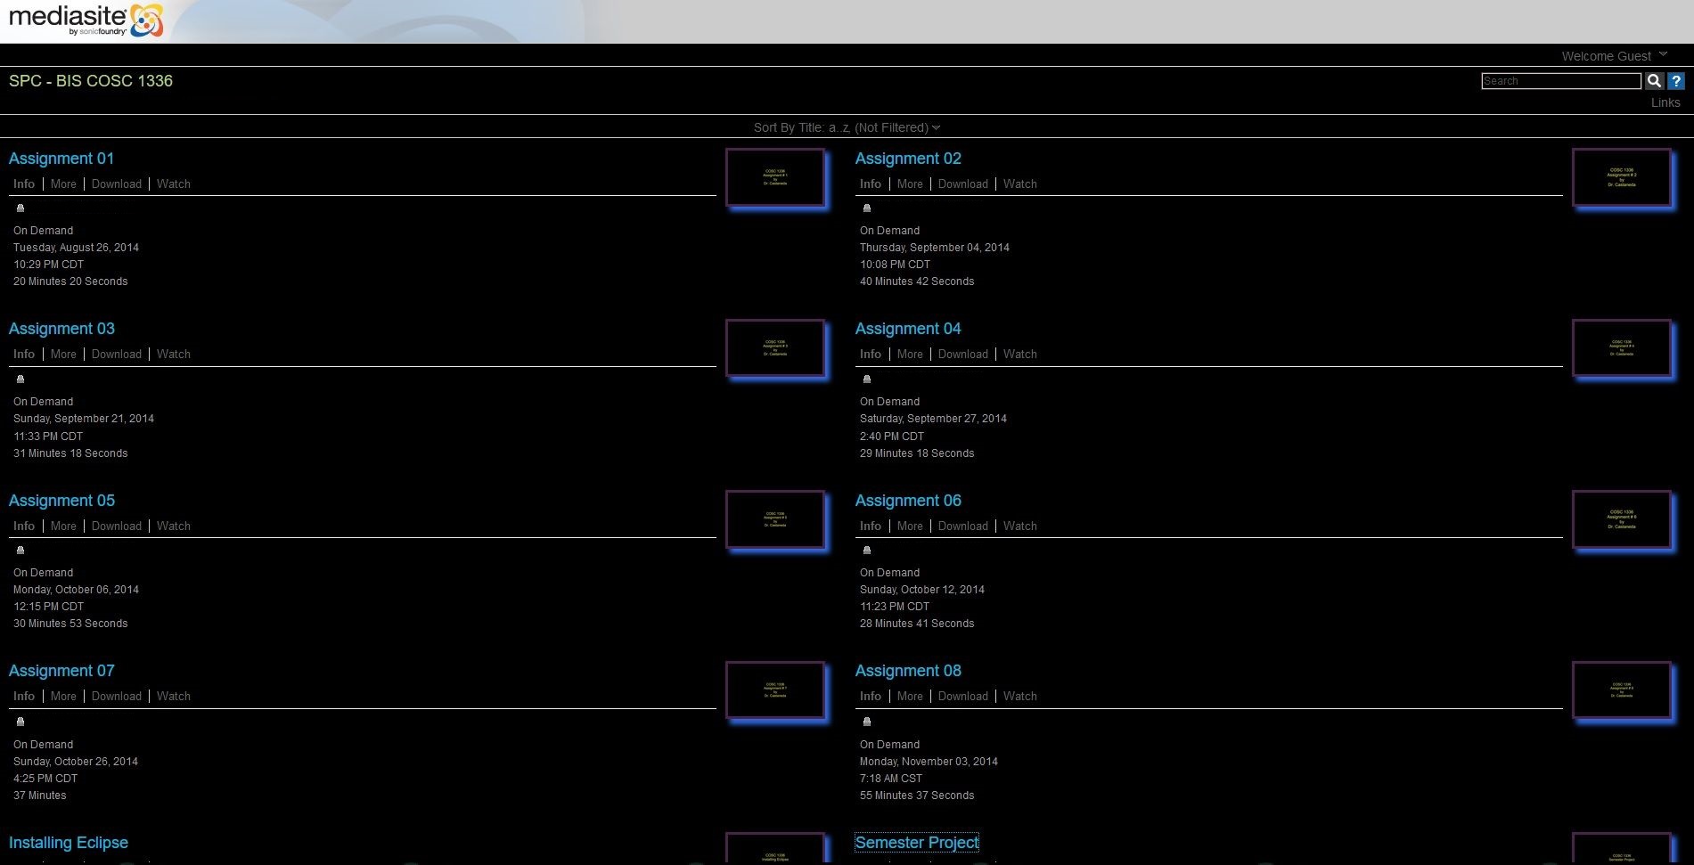Select the Info tab for Assignment 08

871,696
